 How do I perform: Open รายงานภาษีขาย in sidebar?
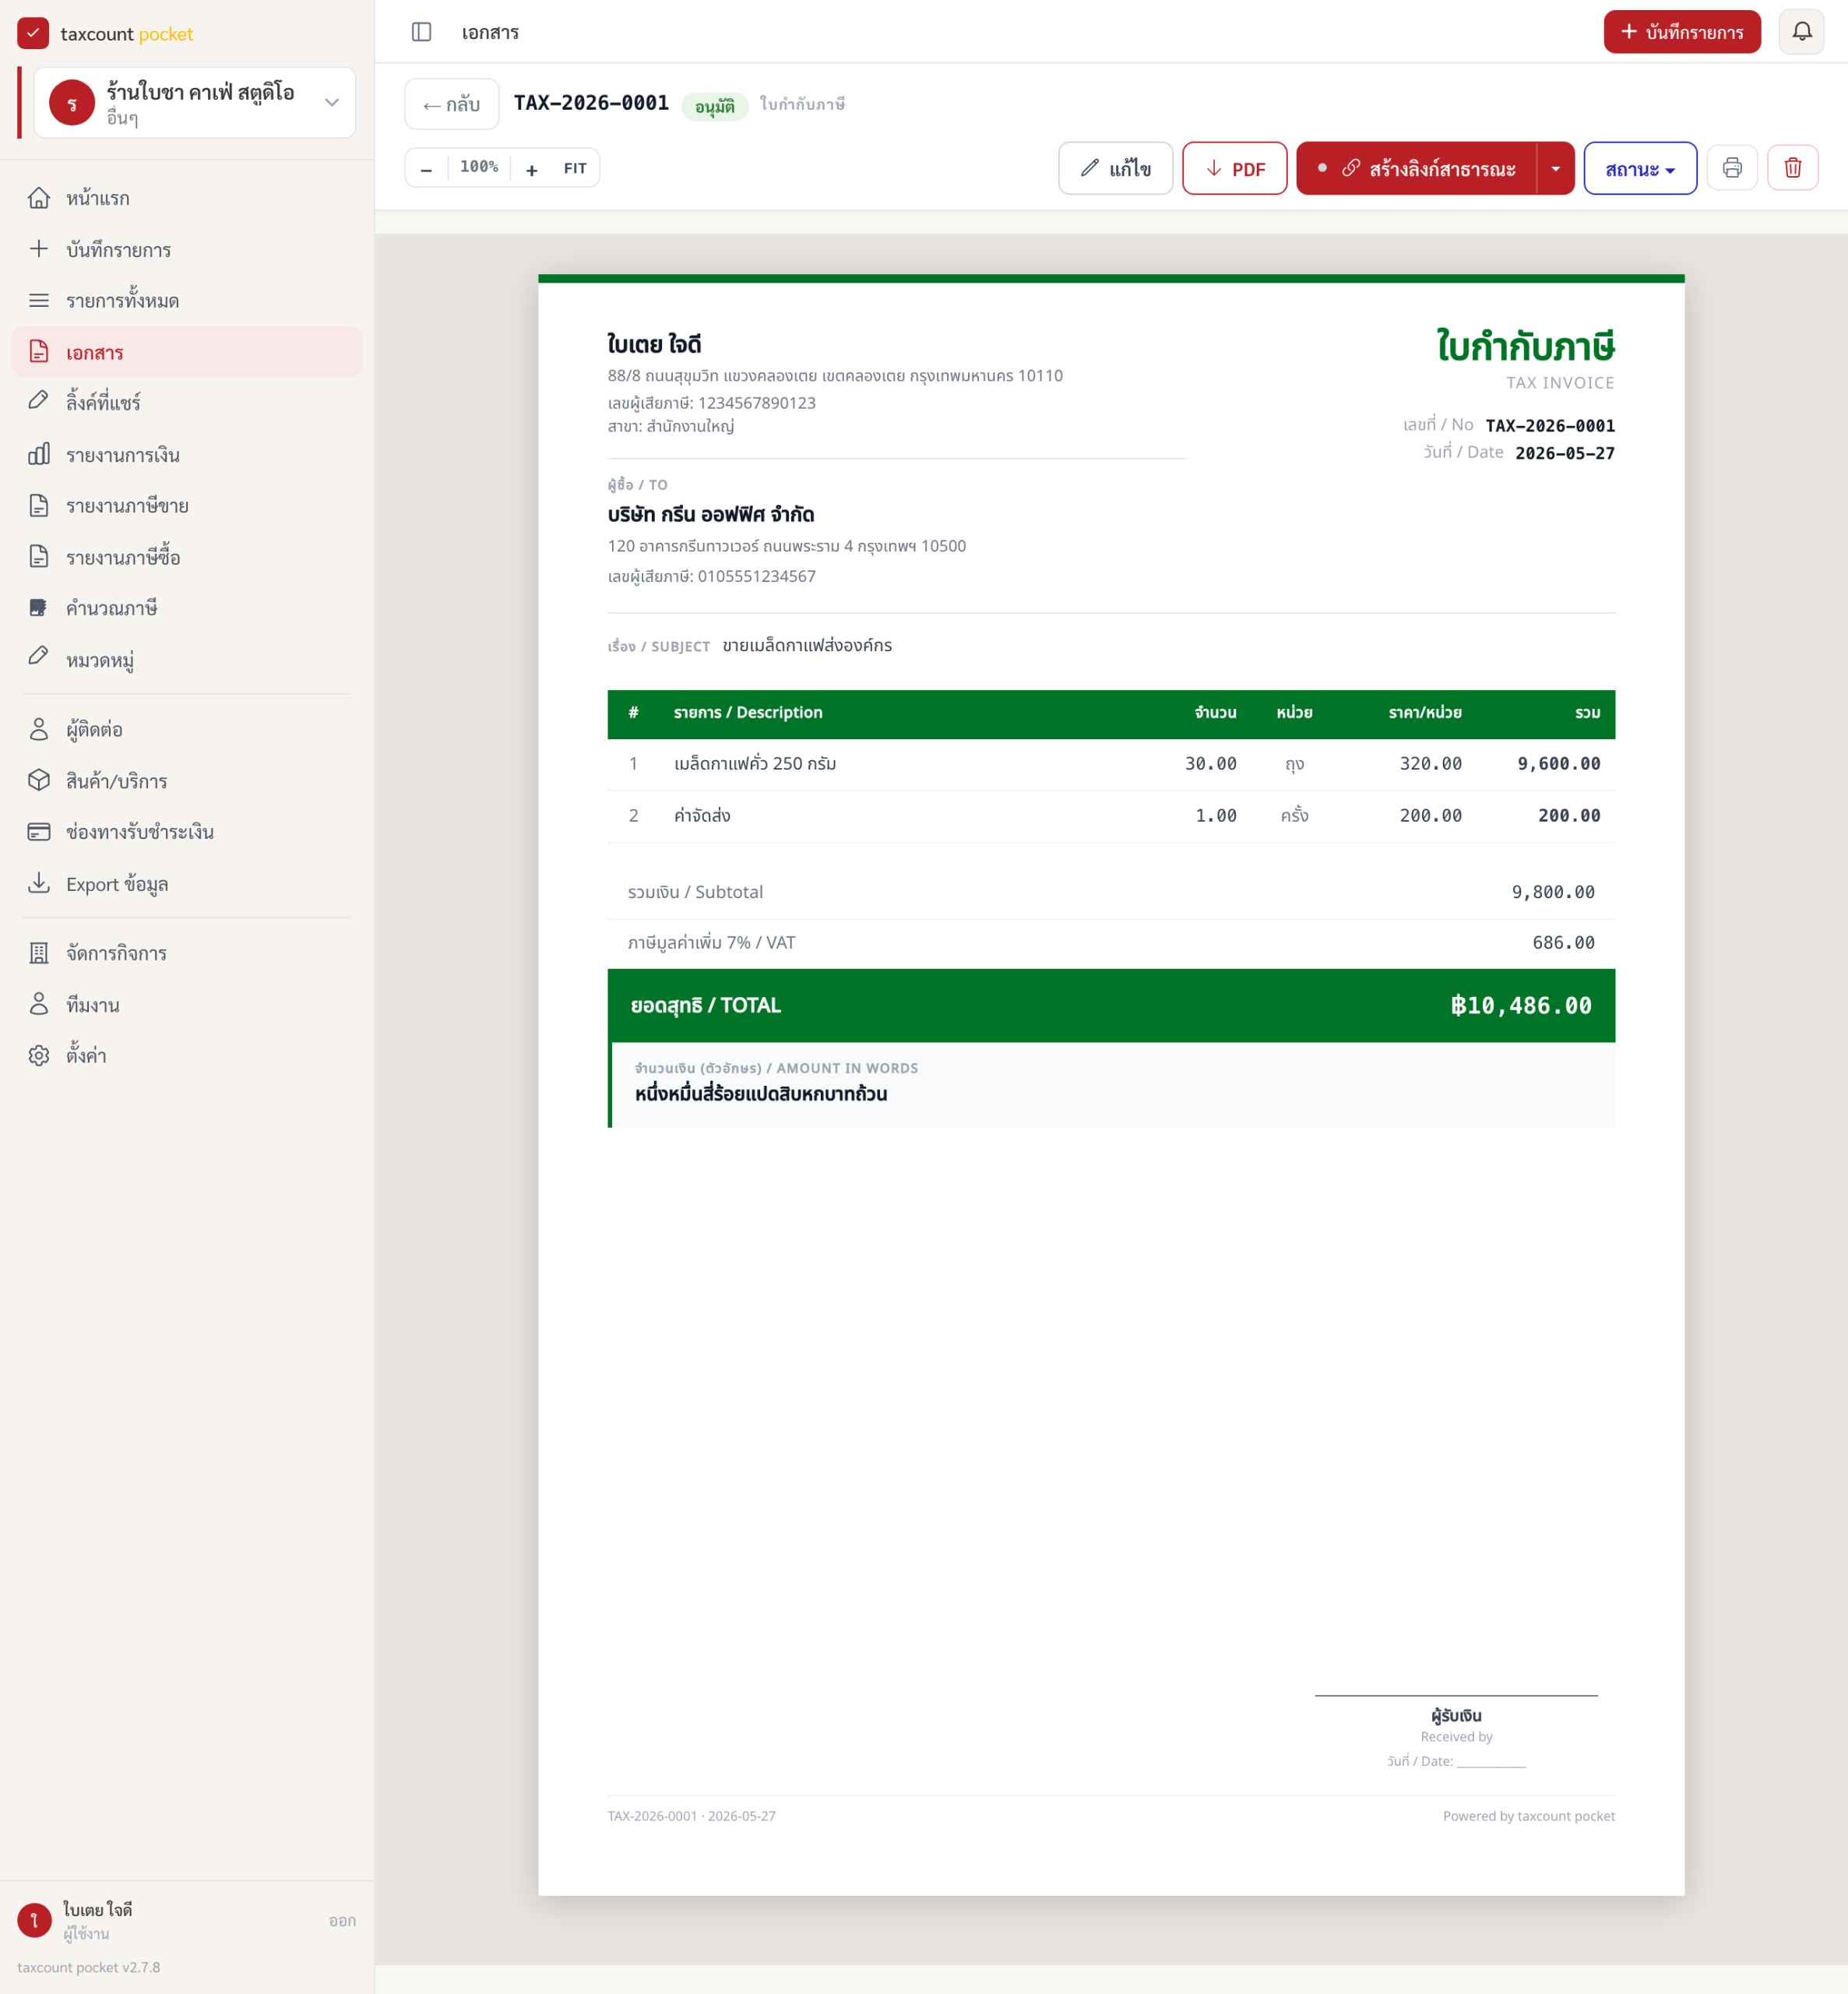point(186,506)
